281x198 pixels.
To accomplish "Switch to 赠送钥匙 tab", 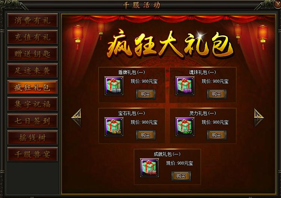I will [33, 54].
